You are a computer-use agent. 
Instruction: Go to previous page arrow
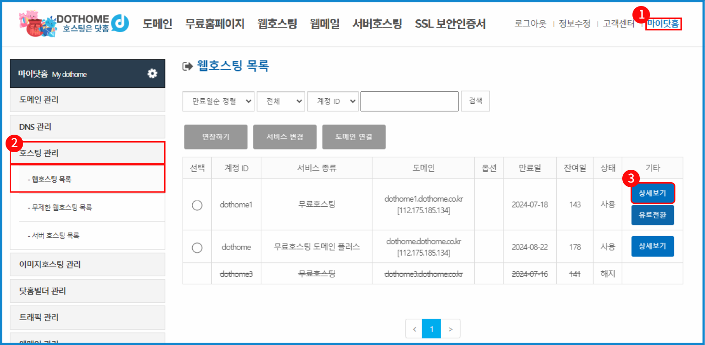click(x=414, y=329)
